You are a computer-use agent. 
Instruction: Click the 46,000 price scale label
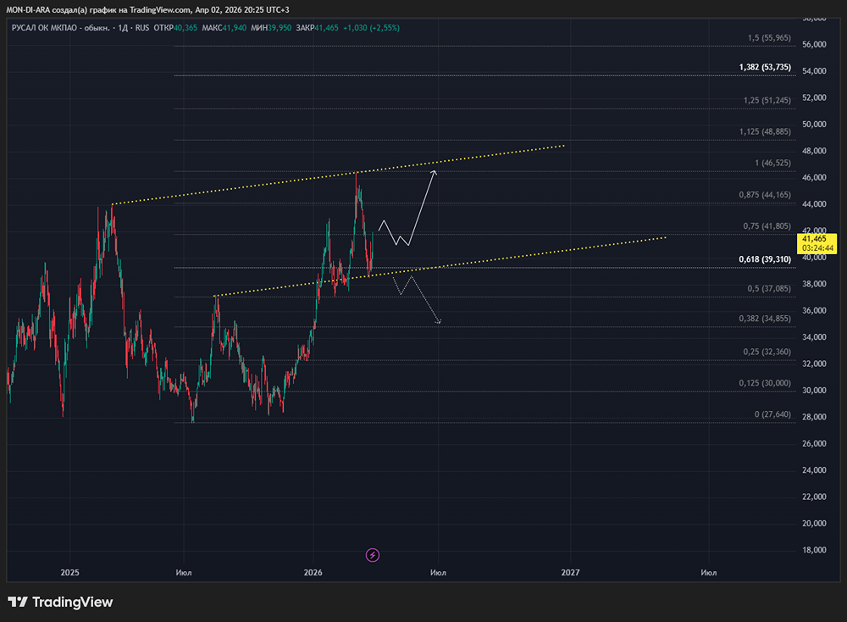[814, 177]
